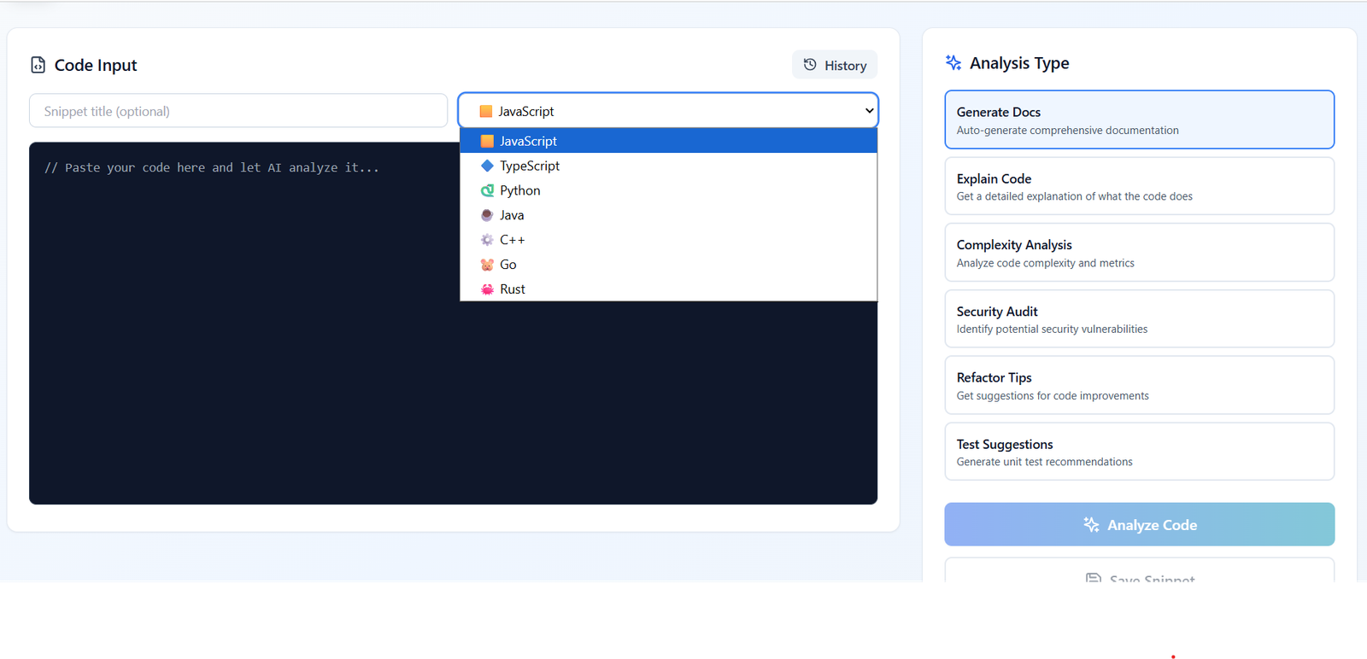Click the Python snake icon in list

click(487, 190)
